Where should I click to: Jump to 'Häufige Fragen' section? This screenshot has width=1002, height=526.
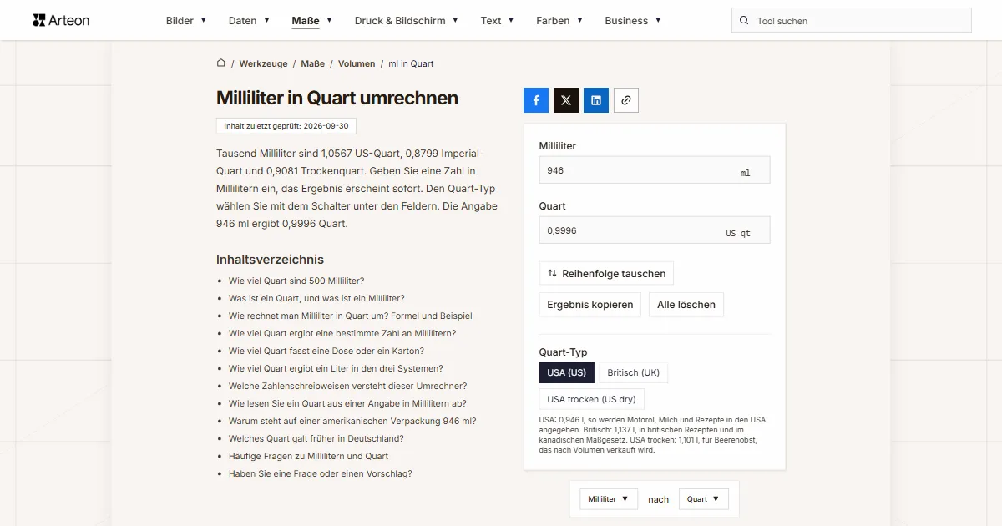click(x=308, y=456)
